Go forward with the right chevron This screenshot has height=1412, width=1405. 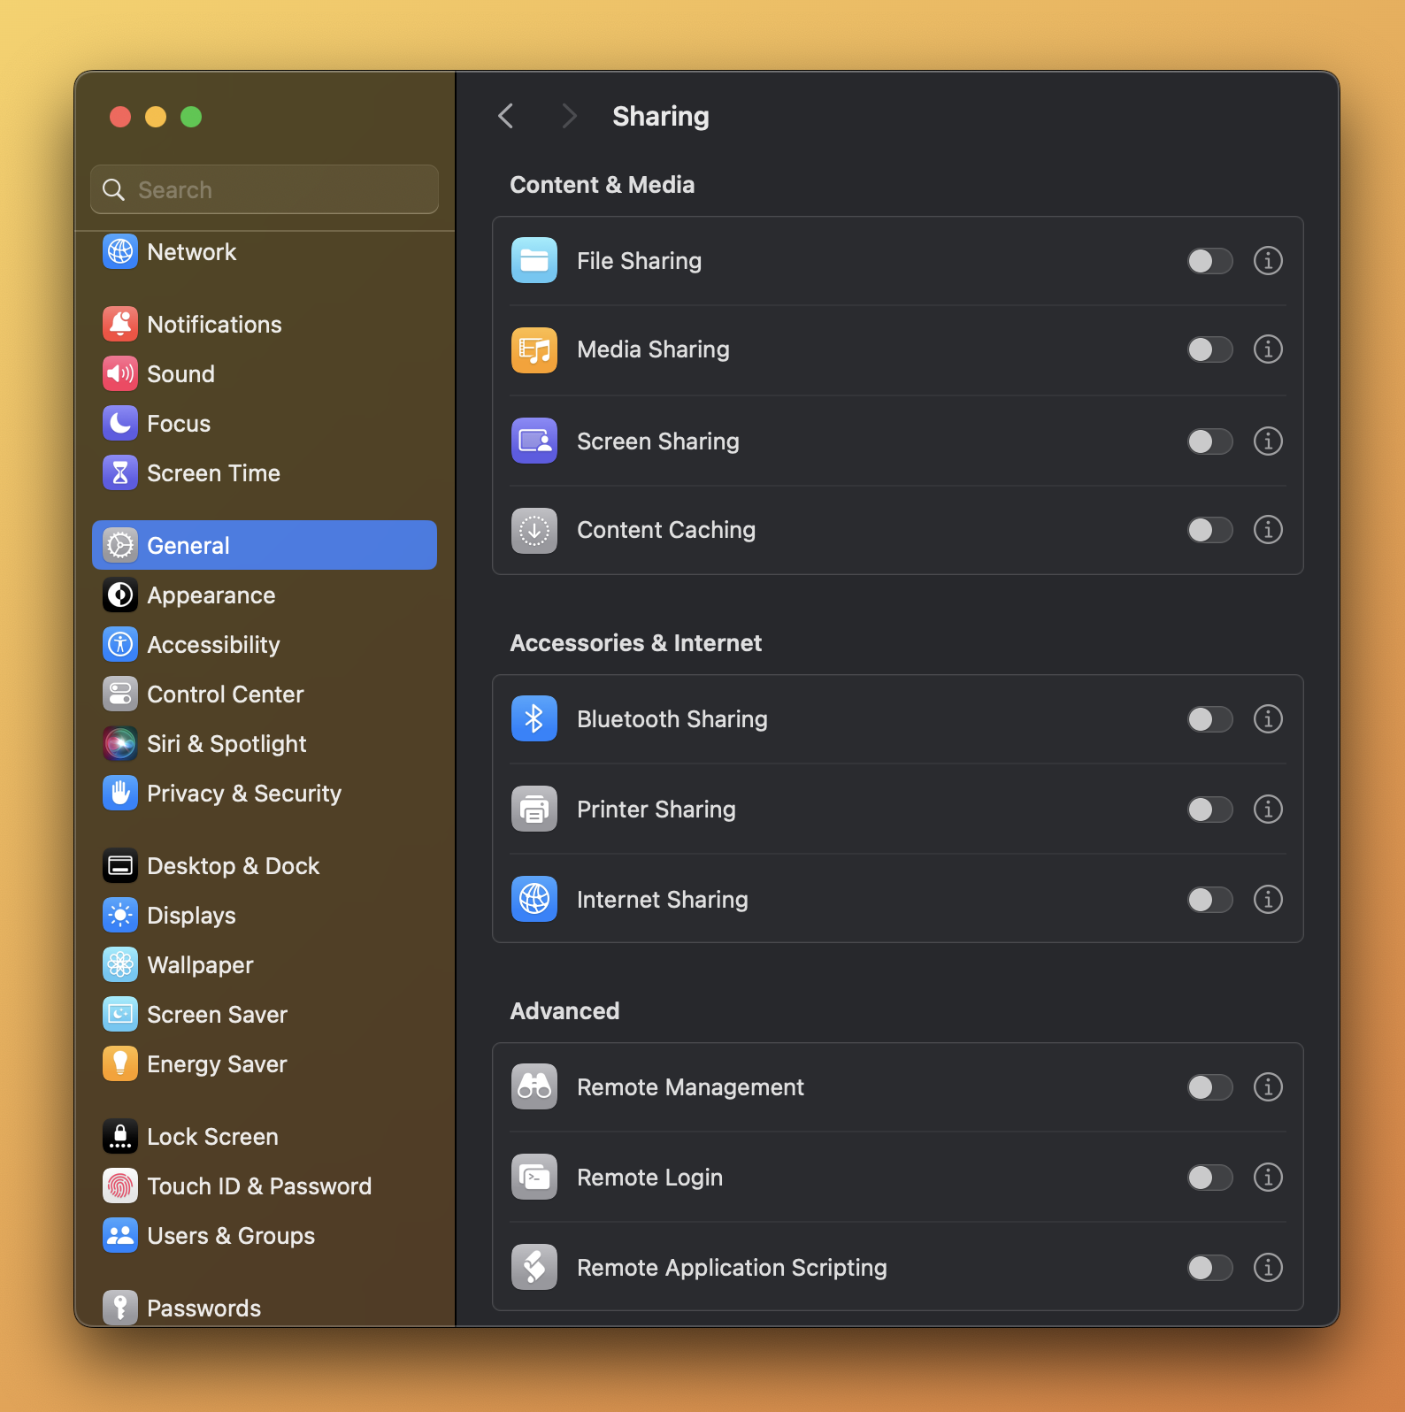tap(569, 116)
